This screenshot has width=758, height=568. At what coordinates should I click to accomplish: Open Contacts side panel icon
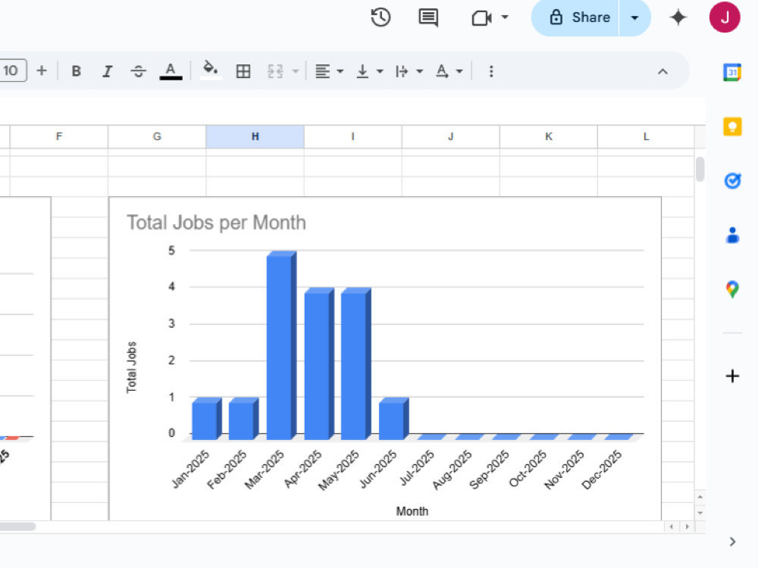click(x=732, y=236)
